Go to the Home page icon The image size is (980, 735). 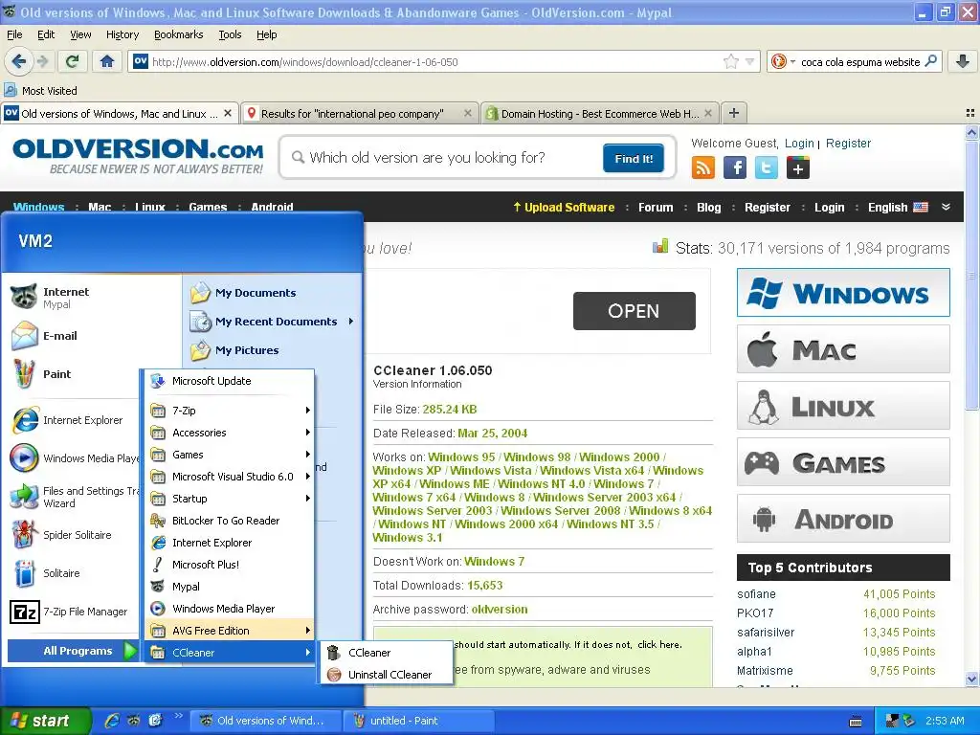(x=107, y=61)
